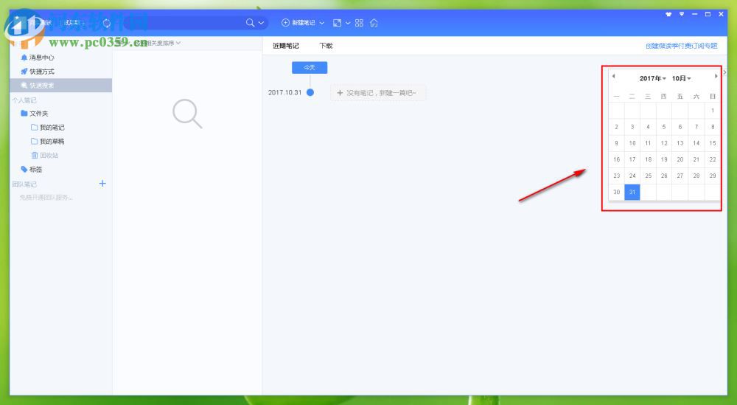The image size is (737, 405).
Task: Open the 2017年 year dropdown
Action: 652,78
